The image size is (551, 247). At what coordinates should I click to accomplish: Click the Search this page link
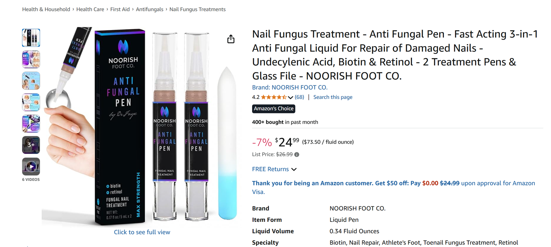333,97
